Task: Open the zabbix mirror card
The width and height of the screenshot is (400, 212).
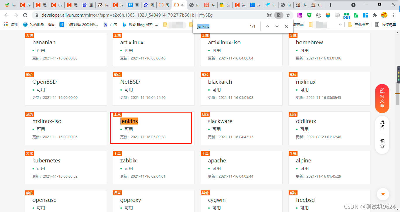Action: click(x=154, y=167)
